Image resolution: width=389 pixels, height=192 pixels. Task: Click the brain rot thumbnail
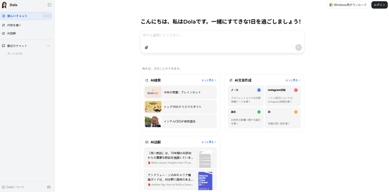[x=153, y=92]
